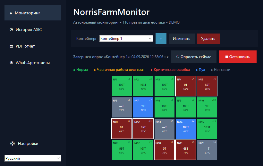The image size is (263, 166).
Task: Click the Изменить button
Action: [x=182, y=39]
